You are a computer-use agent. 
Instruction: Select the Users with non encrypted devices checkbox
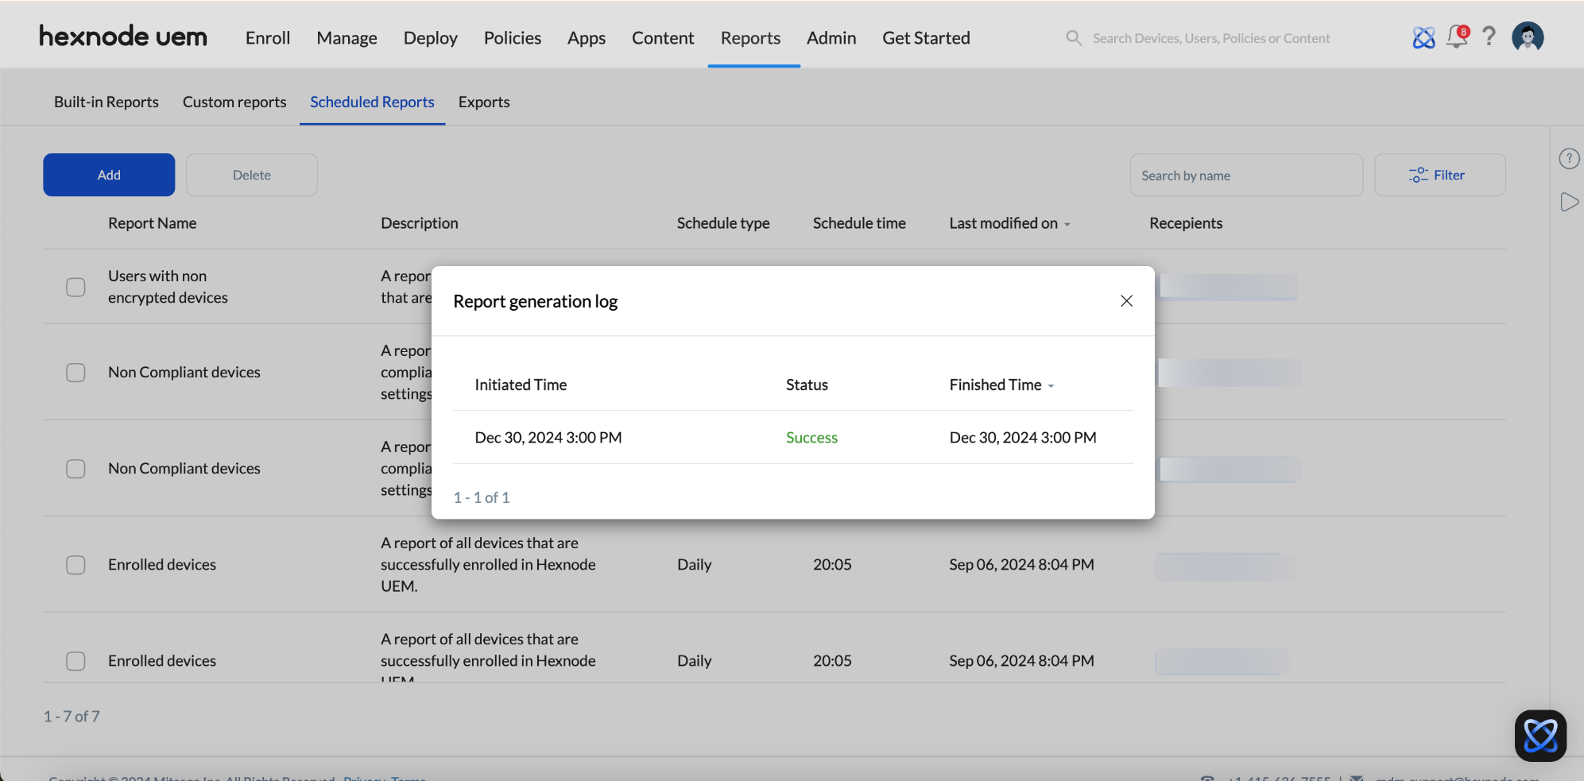(x=76, y=287)
